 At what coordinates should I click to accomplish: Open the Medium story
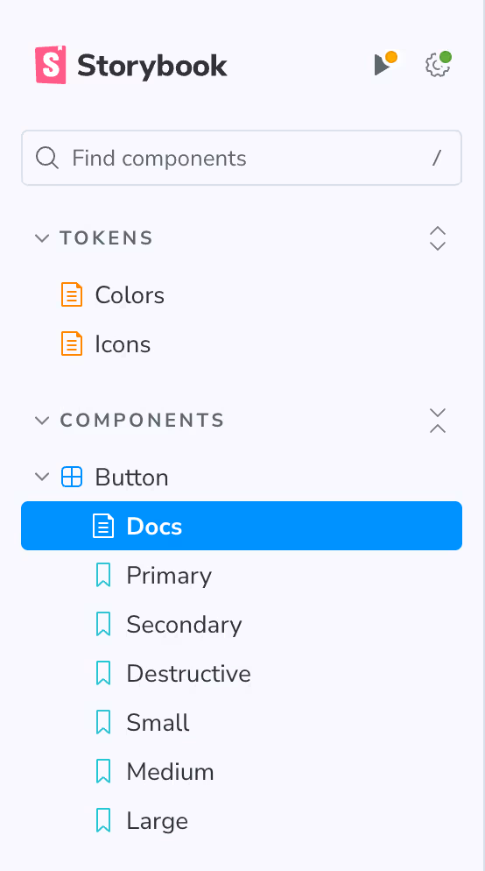[242, 772]
